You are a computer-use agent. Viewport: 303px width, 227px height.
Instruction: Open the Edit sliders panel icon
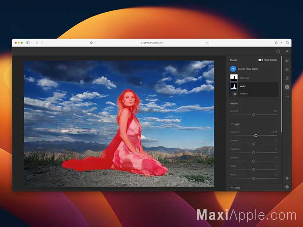tap(287, 69)
